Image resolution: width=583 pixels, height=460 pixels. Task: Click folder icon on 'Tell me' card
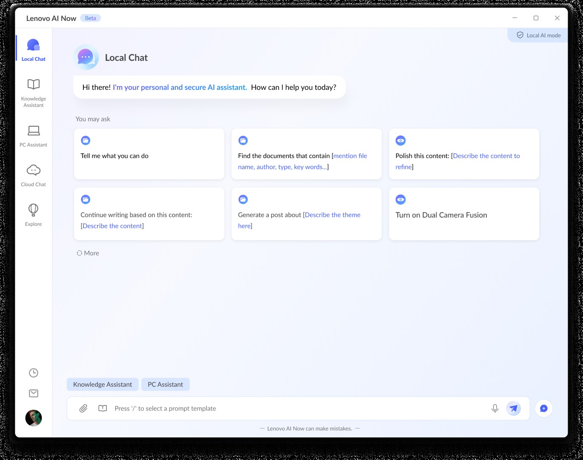click(86, 141)
